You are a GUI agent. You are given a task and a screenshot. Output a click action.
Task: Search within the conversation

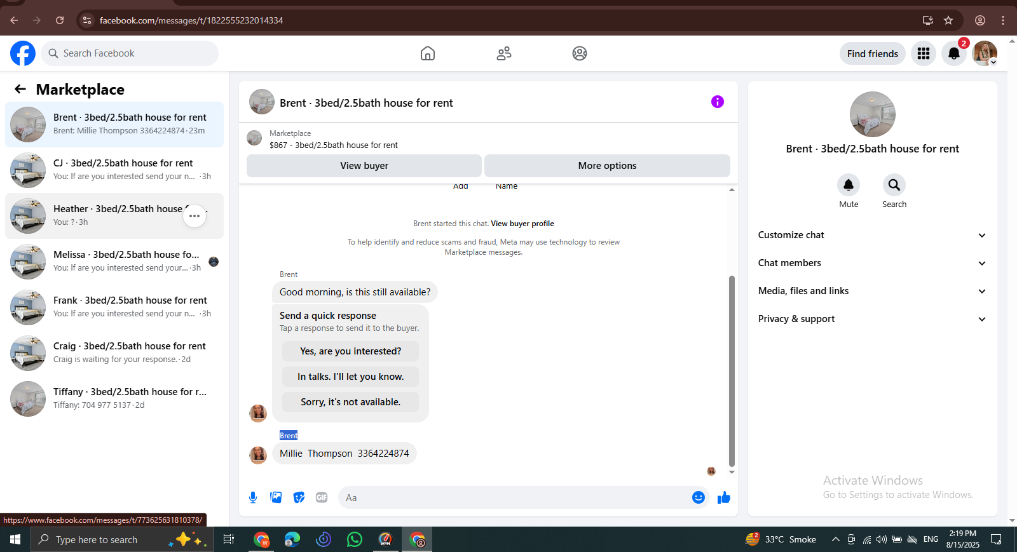894,185
